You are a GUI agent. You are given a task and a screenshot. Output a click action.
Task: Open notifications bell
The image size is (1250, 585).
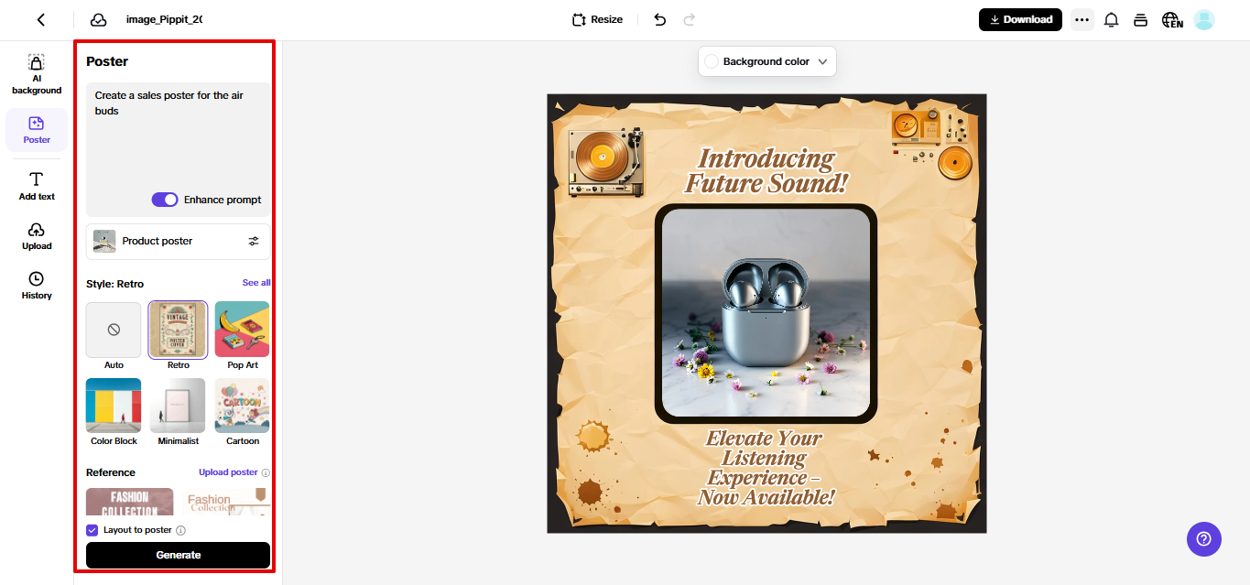click(x=1111, y=18)
